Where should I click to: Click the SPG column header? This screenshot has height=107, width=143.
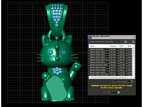click(130, 46)
